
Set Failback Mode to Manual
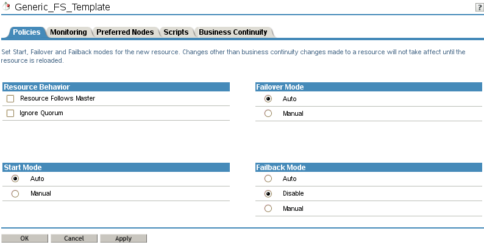tap(268, 208)
